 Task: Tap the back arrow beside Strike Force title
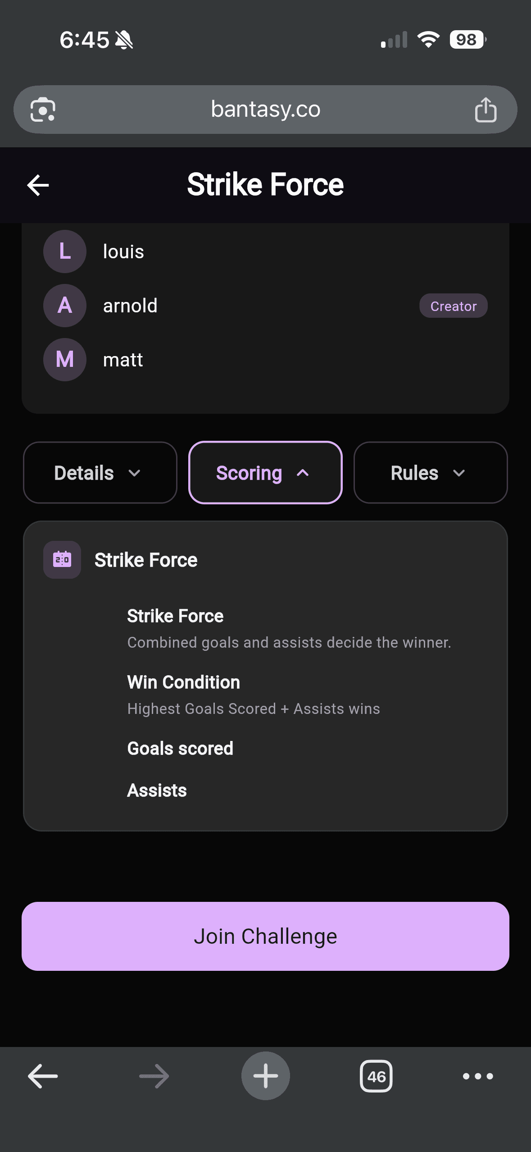click(38, 185)
